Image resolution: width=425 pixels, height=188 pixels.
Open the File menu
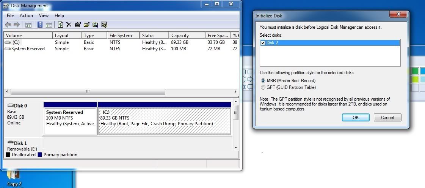coord(10,16)
